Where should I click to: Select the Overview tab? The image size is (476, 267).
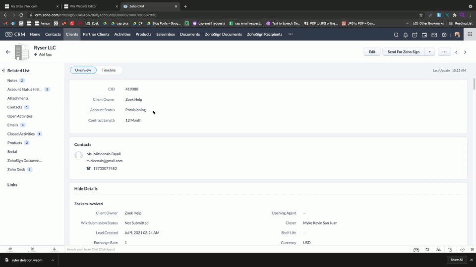point(83,70)
